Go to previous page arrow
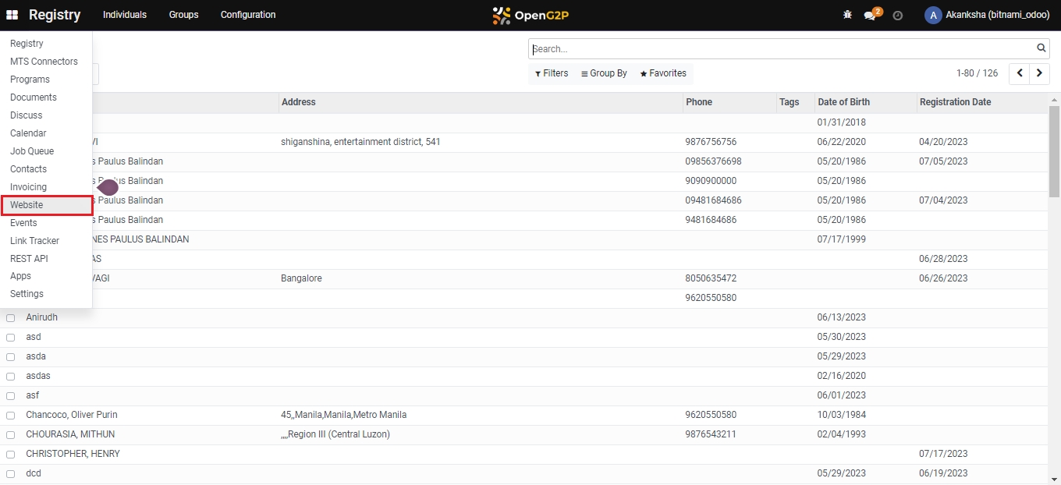Image resolution: width=1061 pixels, height=485 pixels. click(1019, 73)
